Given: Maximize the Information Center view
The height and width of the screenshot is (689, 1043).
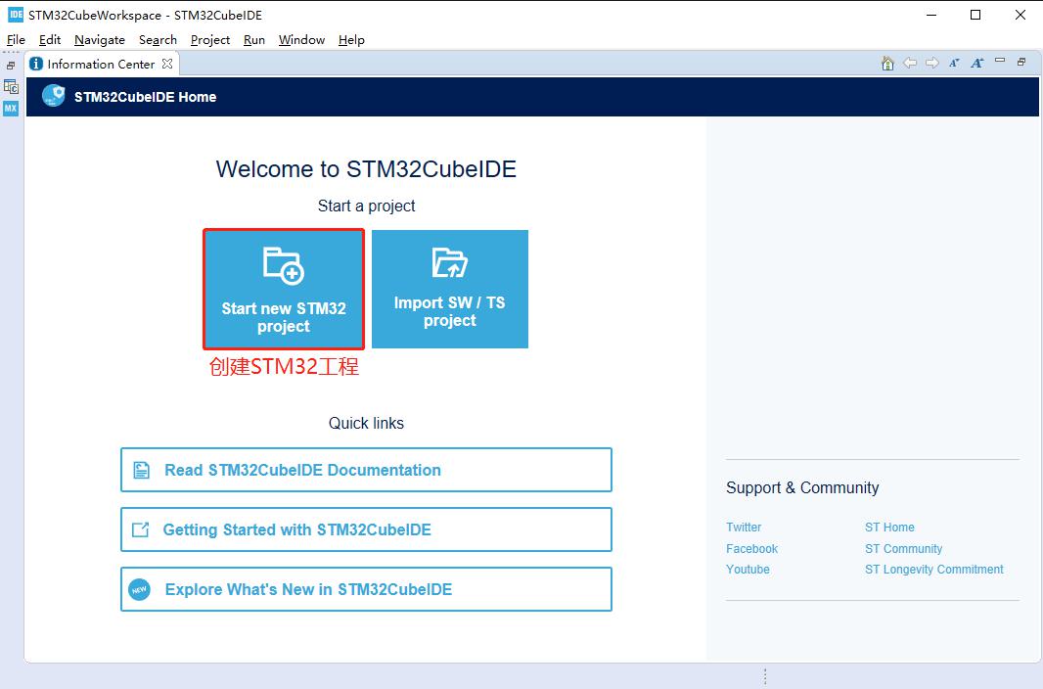Looking at the screenshot, I should click(x=1021, y=62).
